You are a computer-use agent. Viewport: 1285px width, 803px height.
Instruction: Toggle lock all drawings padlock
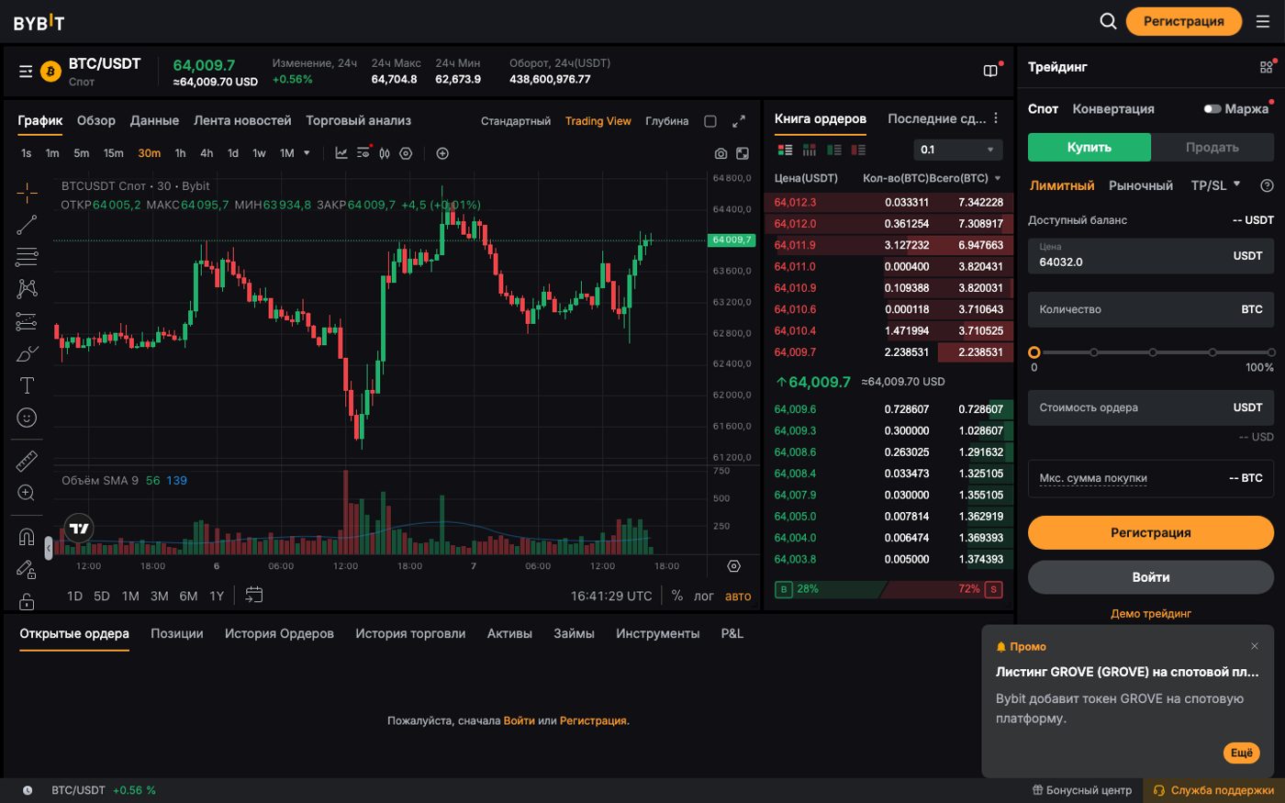point(27,602)
